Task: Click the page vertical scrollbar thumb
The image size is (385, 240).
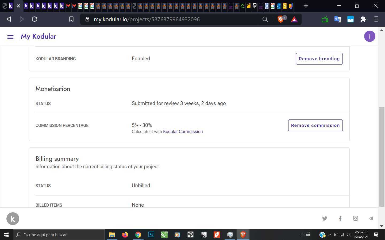Action: [x=382, y=157]
